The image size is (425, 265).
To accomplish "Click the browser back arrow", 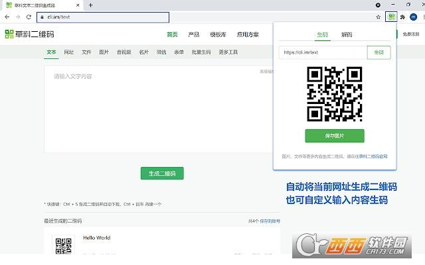I will pyautogui.click(x=7, y=17).
